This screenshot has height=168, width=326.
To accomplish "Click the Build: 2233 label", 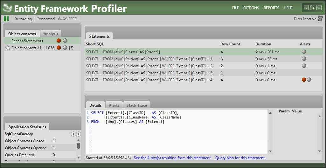I will (x=67, y=19).
